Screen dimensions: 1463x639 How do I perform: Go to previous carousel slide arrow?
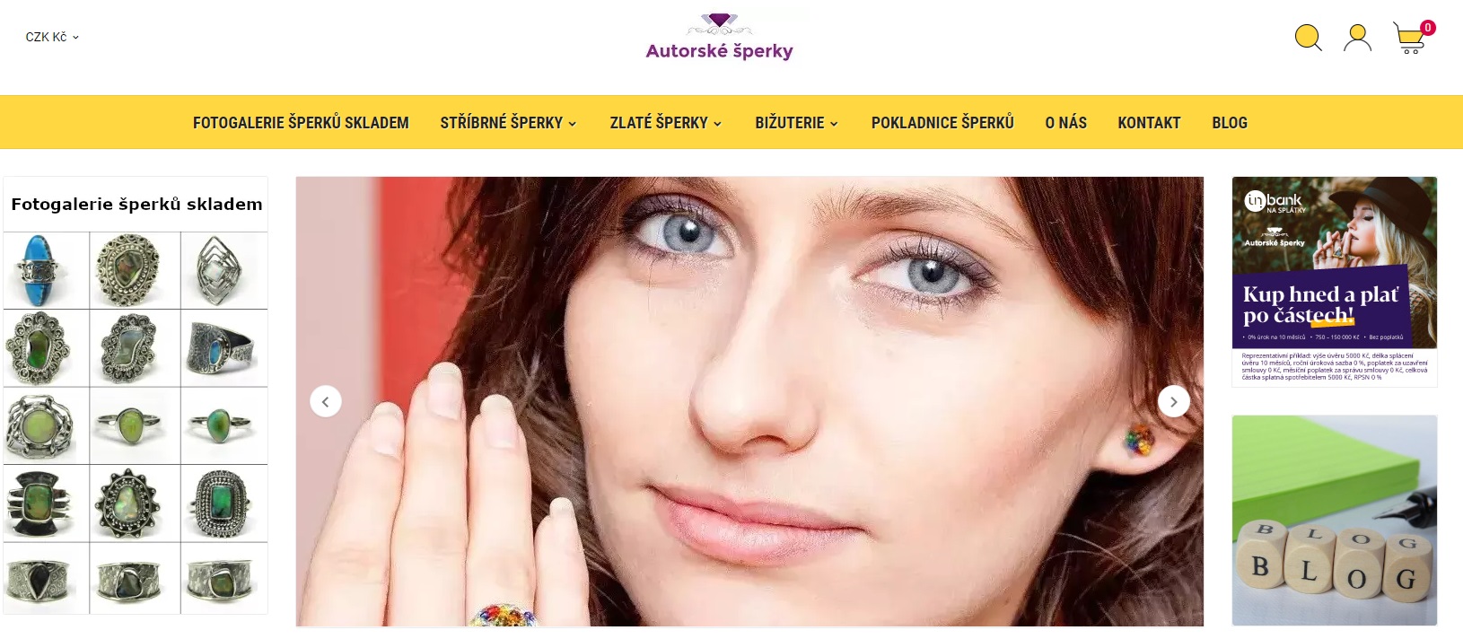[326, 401]
